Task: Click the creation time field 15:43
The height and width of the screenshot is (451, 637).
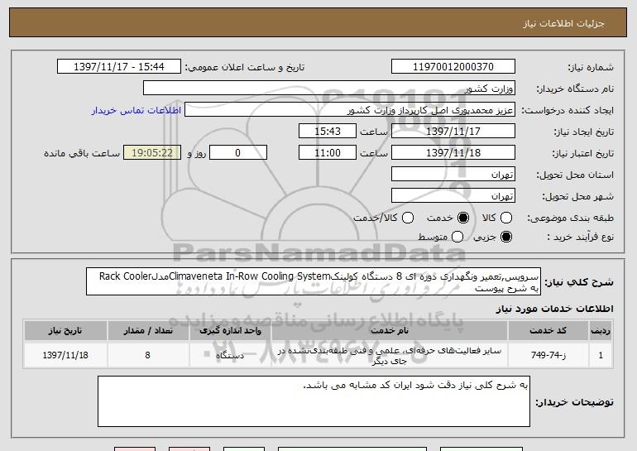Action: point(328,132)
